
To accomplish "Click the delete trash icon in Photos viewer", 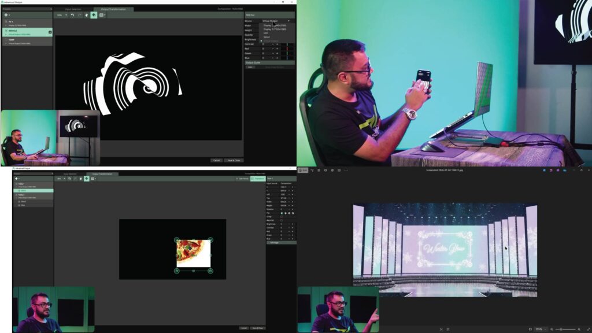I will (x=319, y=171).
